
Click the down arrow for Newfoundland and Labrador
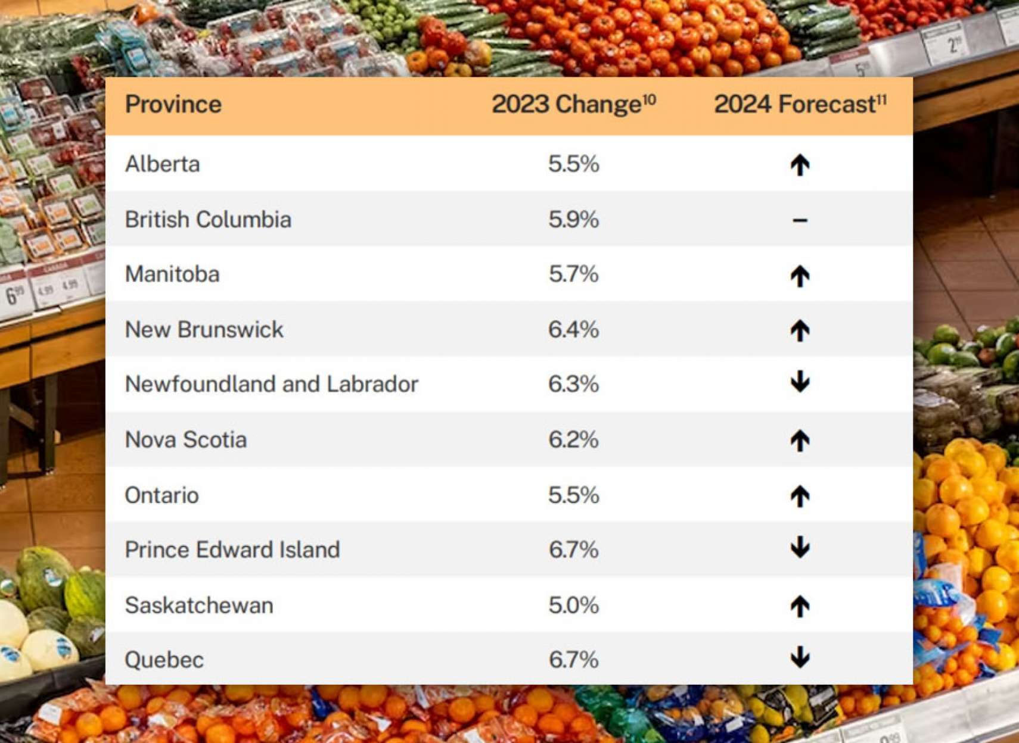[800, 382]
